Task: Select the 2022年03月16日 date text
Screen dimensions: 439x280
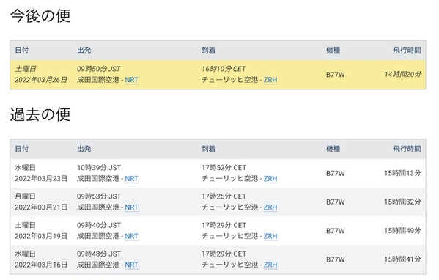Action: [x=41, y=265]
